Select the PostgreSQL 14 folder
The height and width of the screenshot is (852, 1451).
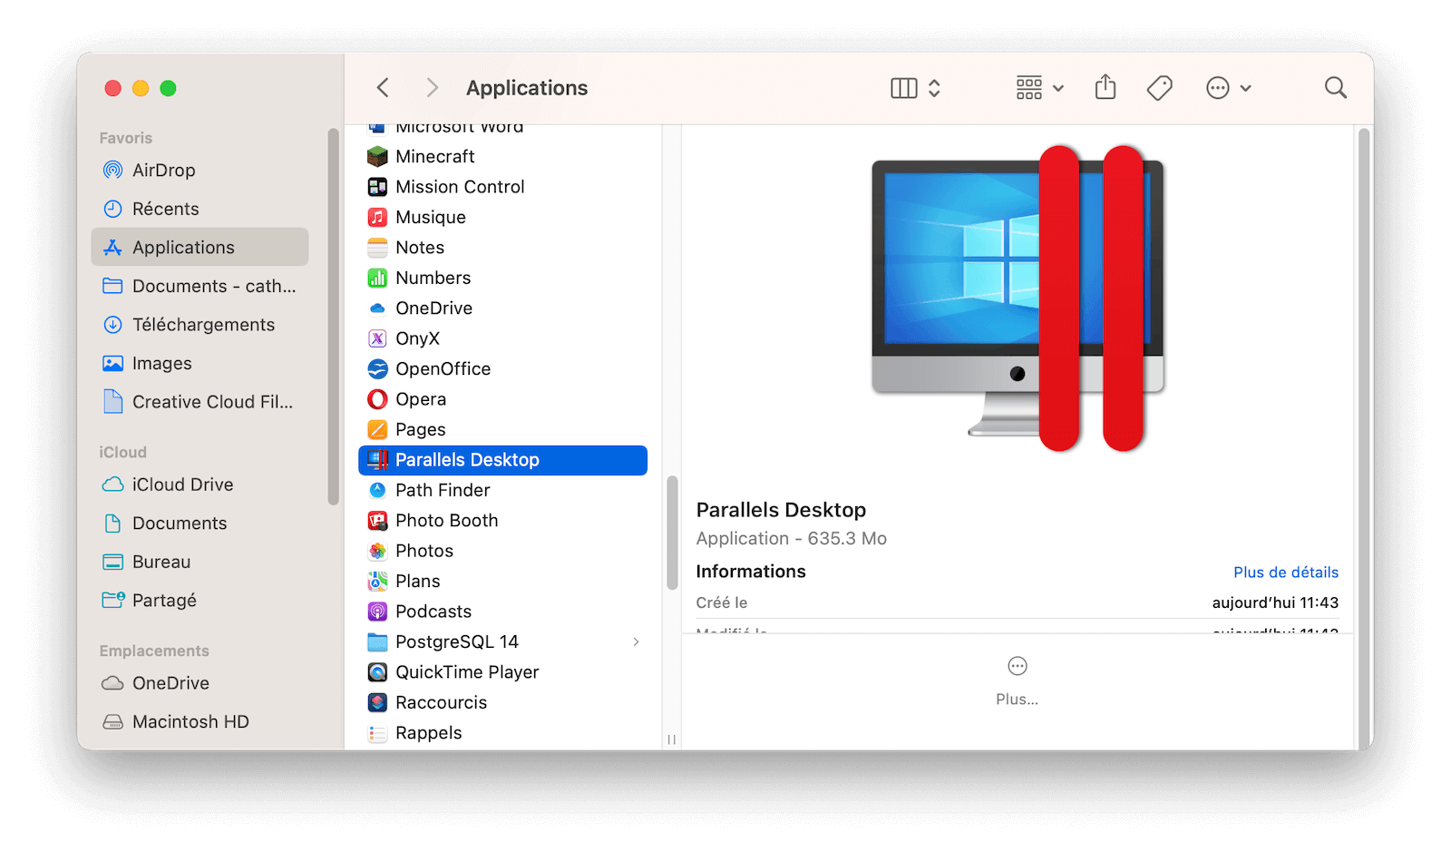click(503, 642)
